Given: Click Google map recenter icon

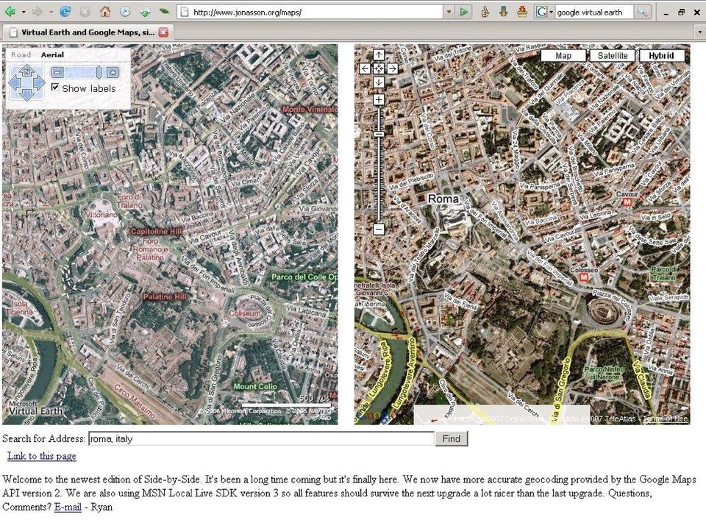Looking at the screenshot, I should tap(379, 68).
